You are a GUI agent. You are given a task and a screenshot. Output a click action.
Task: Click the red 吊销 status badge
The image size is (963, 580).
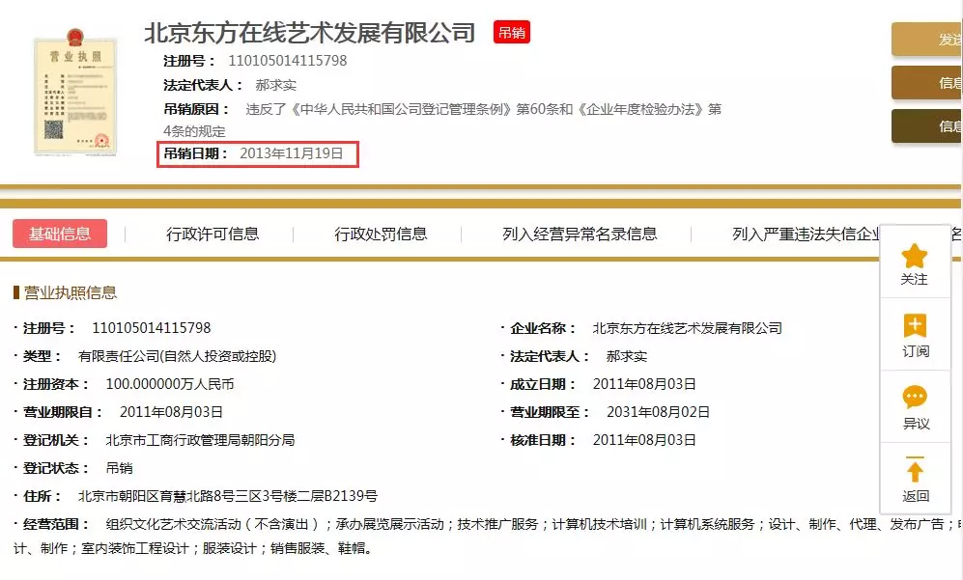point(511,33)
